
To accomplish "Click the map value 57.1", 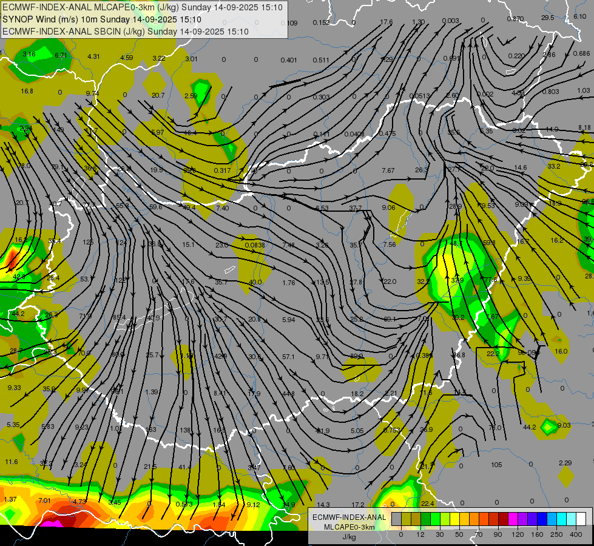I will tap(288, 357).
